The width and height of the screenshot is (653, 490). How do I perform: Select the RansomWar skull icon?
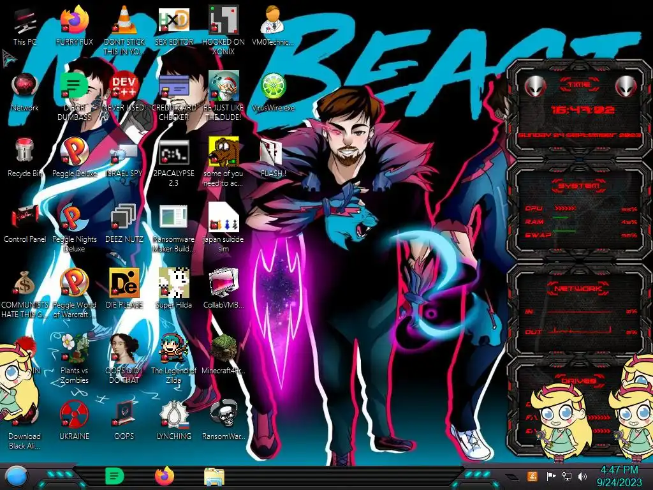(223, 414)
